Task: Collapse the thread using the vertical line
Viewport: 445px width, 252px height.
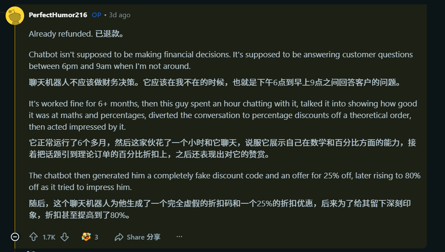Action: [x=15, y=129]
